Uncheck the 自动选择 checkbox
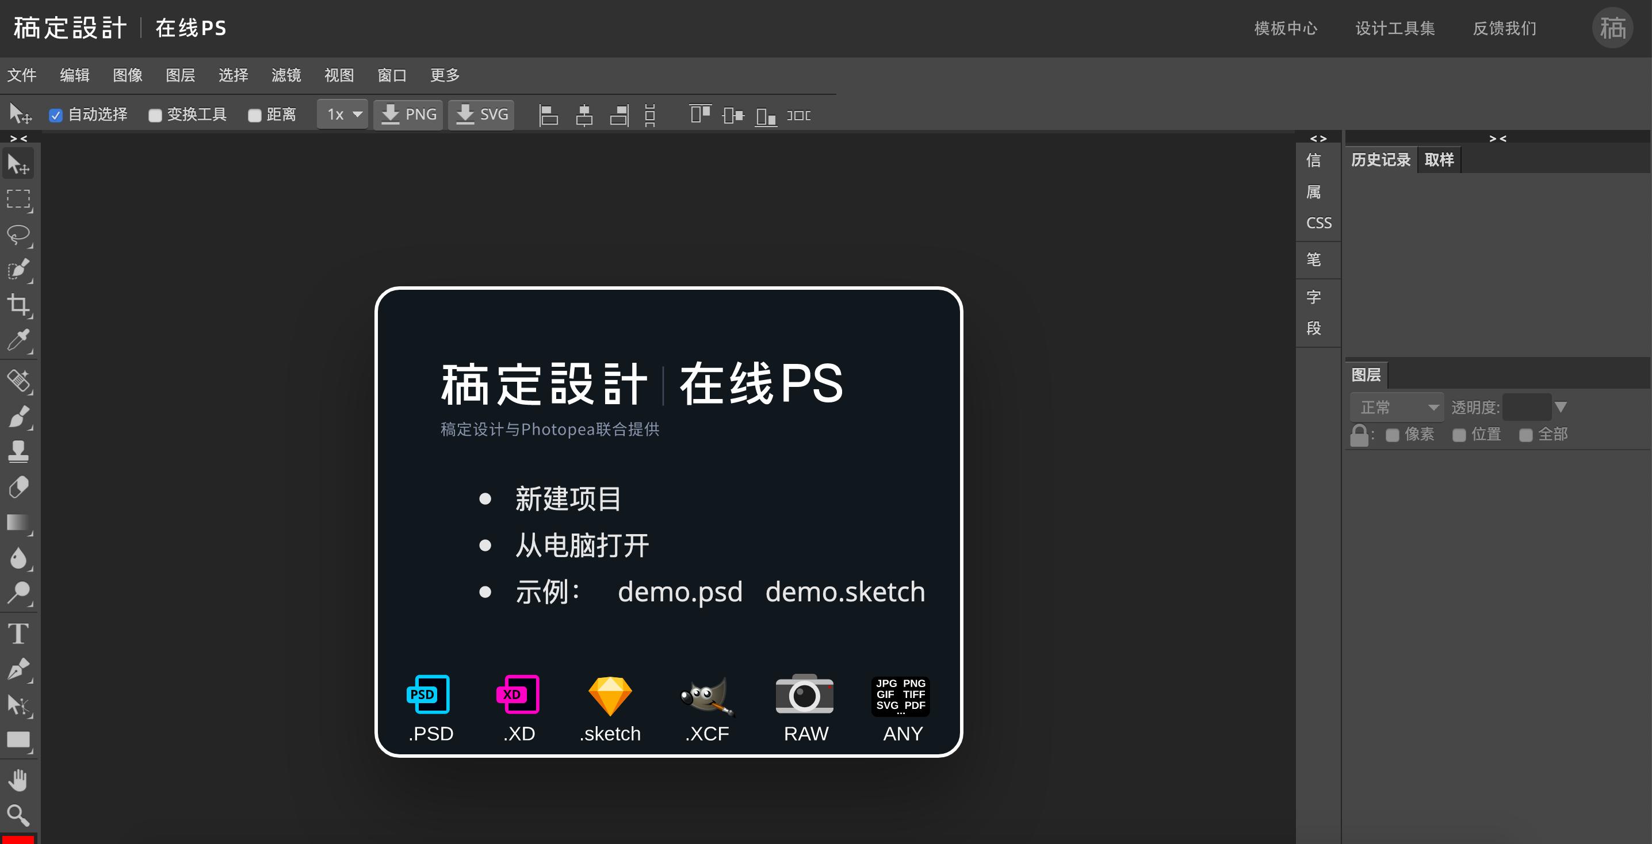Viewport: 1652px width, 844px height. tap(56, 114)
